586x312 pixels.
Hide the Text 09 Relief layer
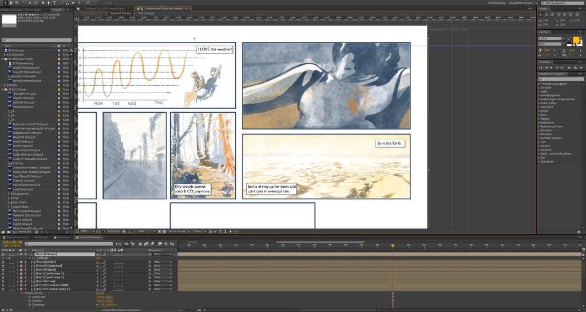(x=3, y=262)
